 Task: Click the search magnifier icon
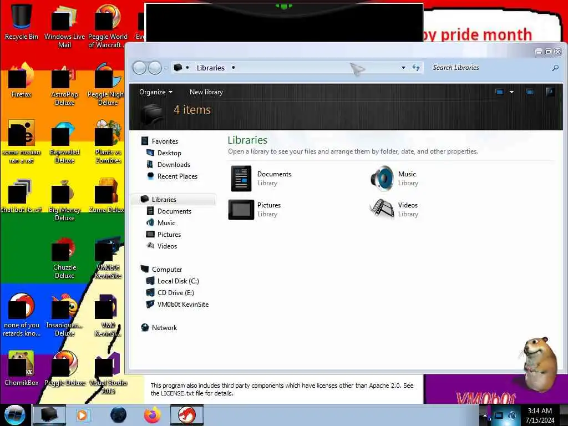[555, 68]
